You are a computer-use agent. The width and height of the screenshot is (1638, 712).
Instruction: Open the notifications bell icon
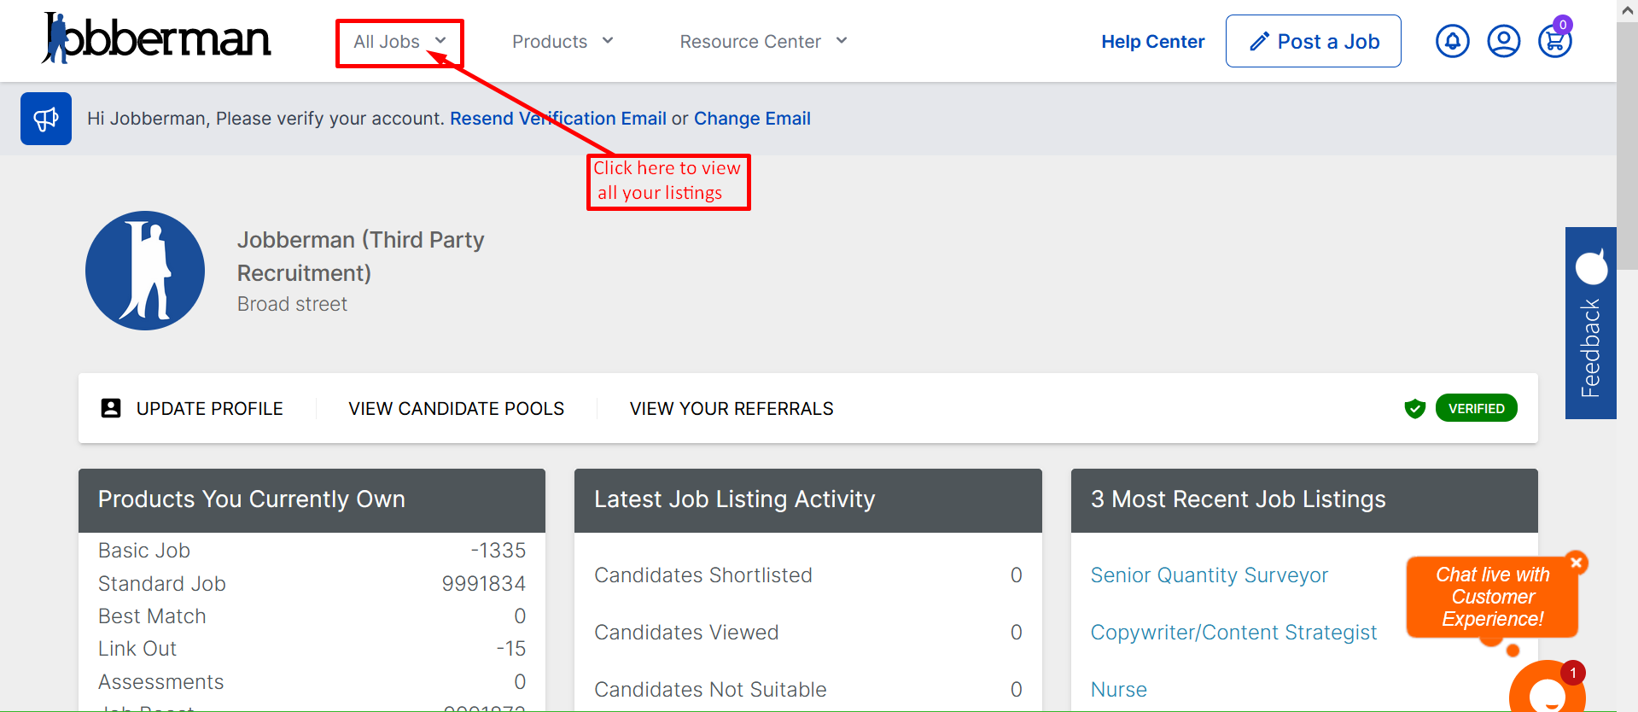click(x=1452, y=41)
